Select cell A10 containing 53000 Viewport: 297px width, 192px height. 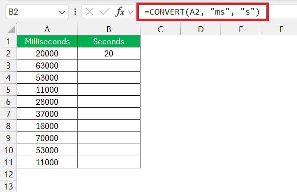tap(47, 150)
